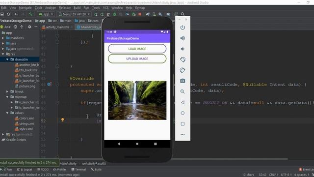Select picture.png in project tree
Image resolution: width=314 pixels, height=177 pixels.
[25, 87]
